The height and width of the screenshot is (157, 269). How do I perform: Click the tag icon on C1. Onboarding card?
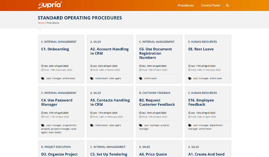point(43,78)
